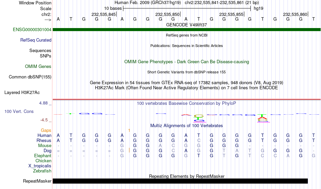
Task: Click the Window Position label
Action: [35, 3]
